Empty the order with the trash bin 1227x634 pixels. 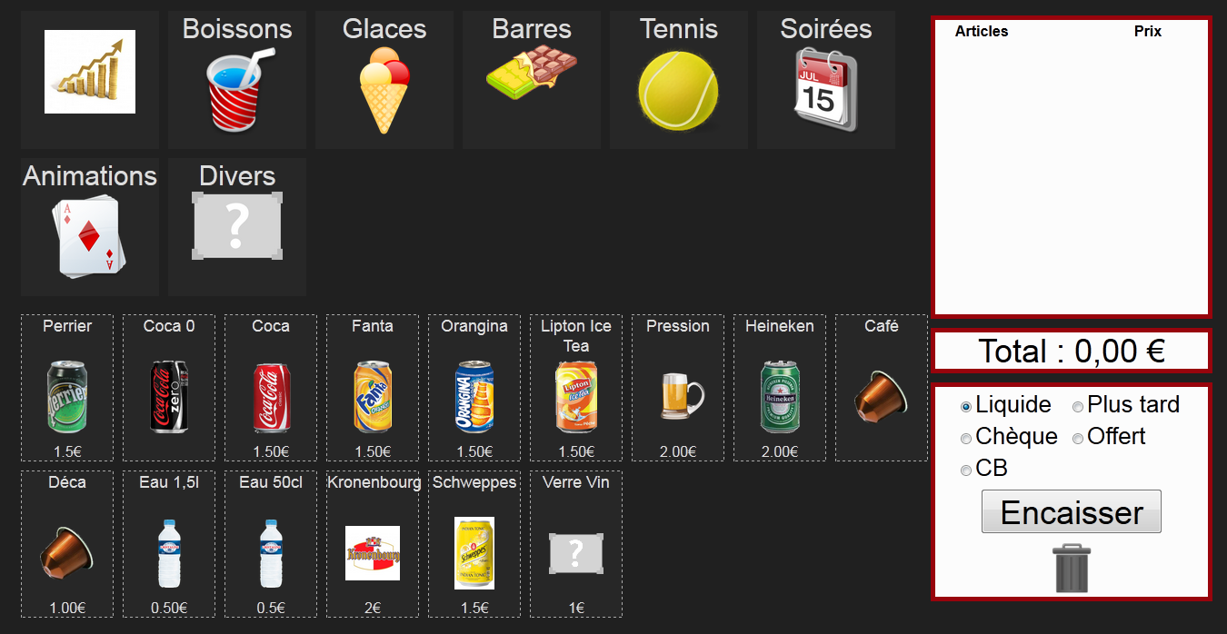[x=1072, y=568]
